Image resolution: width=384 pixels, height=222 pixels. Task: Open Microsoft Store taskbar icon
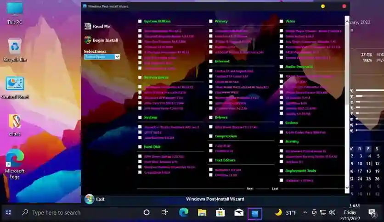click(x=220, y=212)
